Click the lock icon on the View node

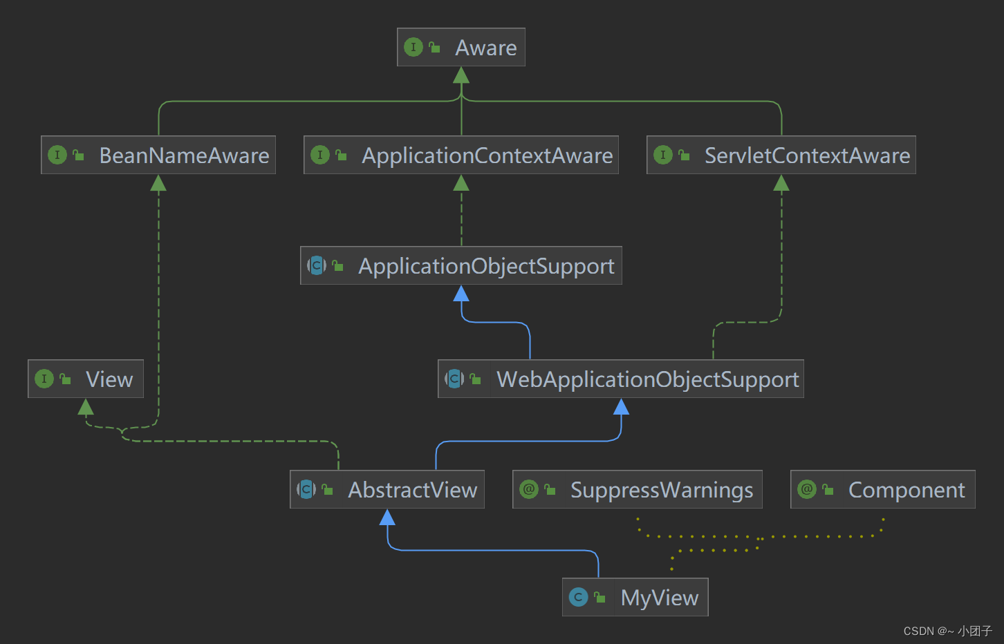[x=66, y=379]
